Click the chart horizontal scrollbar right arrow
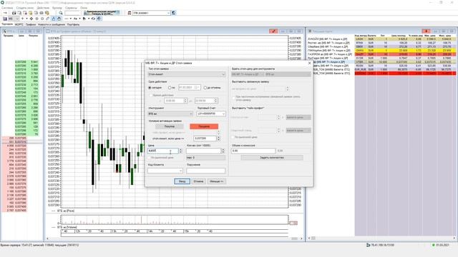This screenshot has height=257, width=458. click(301, 238)
